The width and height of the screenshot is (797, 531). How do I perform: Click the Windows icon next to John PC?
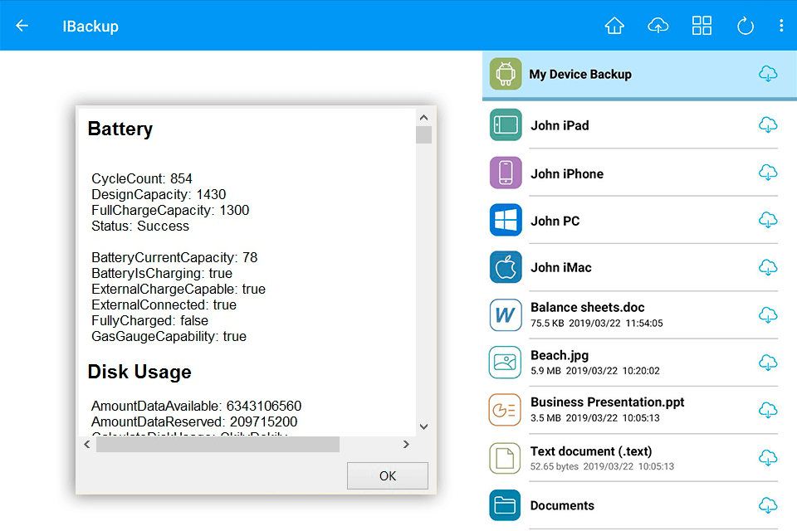pos(505,220)
